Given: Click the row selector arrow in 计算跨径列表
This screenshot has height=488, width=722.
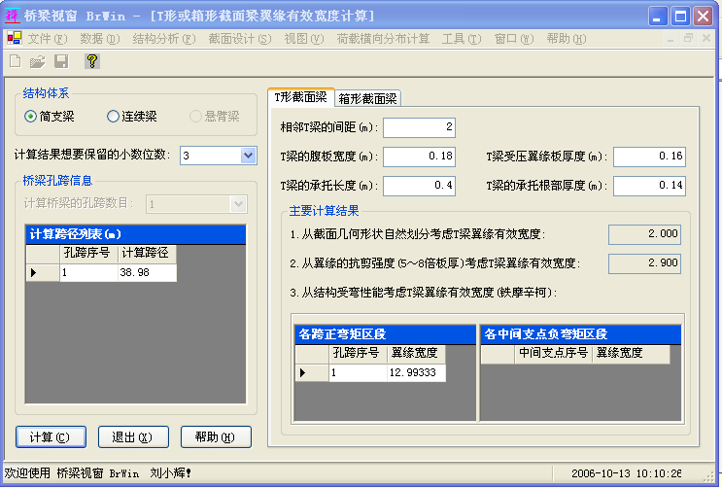Looking at the screenshot, I should tap(43, 272).
